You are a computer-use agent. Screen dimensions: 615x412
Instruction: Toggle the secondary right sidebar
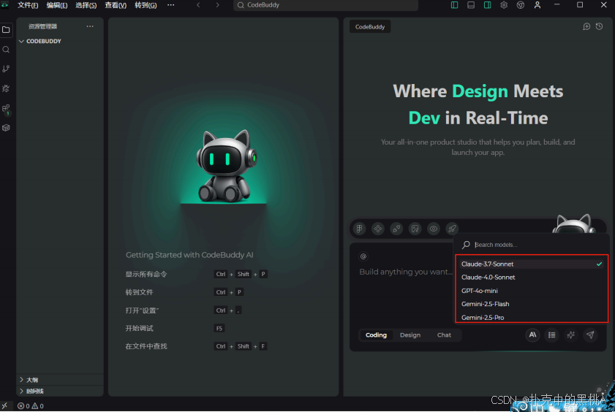pyautogui.click(x=487, y=5)
